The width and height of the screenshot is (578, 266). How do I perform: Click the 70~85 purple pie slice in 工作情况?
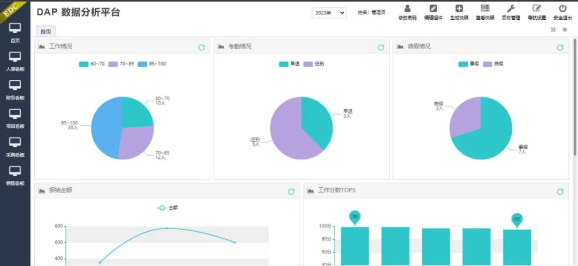point(134,143)
